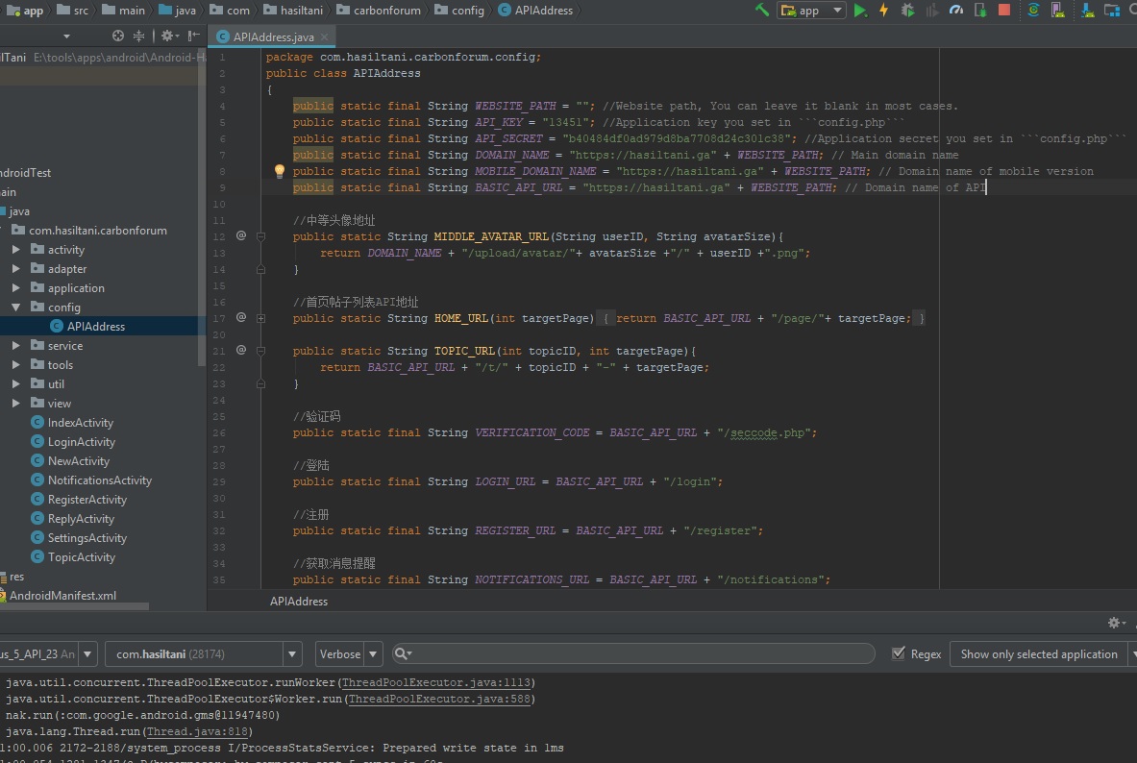Unfold the collapsed HOME_URL method
1137x763 pixels.
pos(261,318)
